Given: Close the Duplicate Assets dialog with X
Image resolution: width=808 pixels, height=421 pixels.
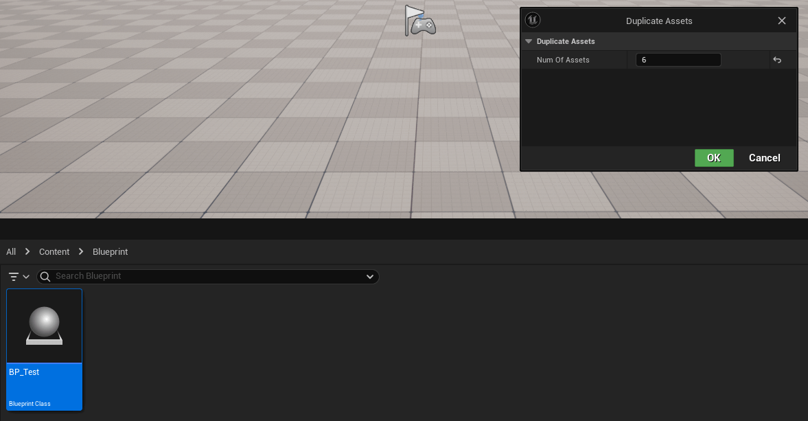Looking at the screenshot, I should pyautogui.click(x=781, y=21).
